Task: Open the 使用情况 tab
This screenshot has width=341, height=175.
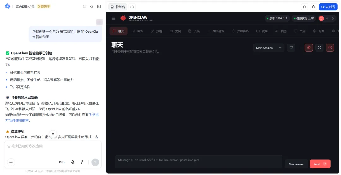Action: (216, 31)
